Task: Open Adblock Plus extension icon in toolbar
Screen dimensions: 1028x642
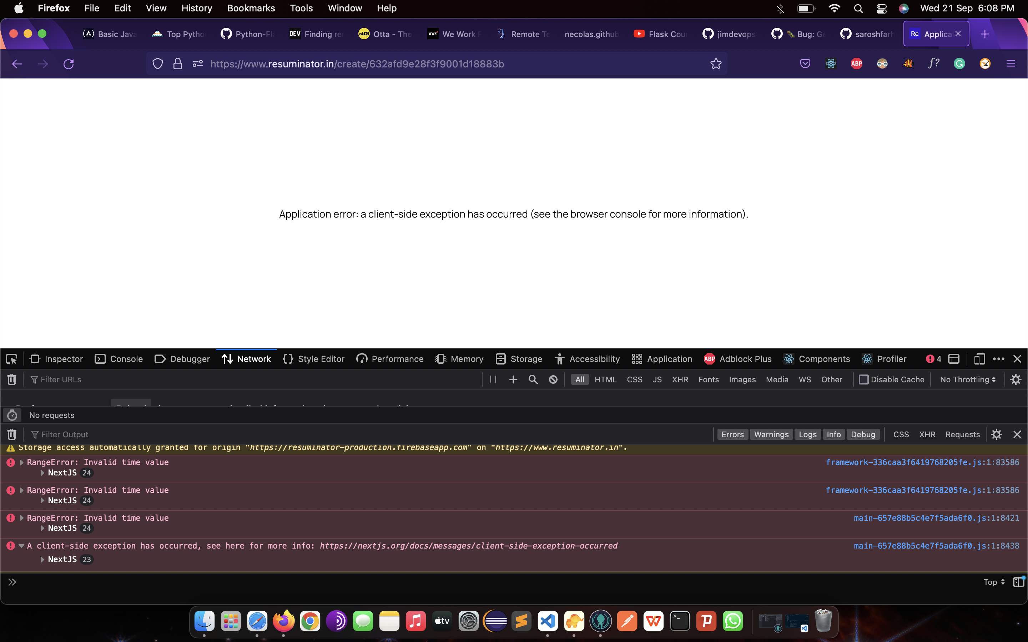Action: tap(856, 64)
